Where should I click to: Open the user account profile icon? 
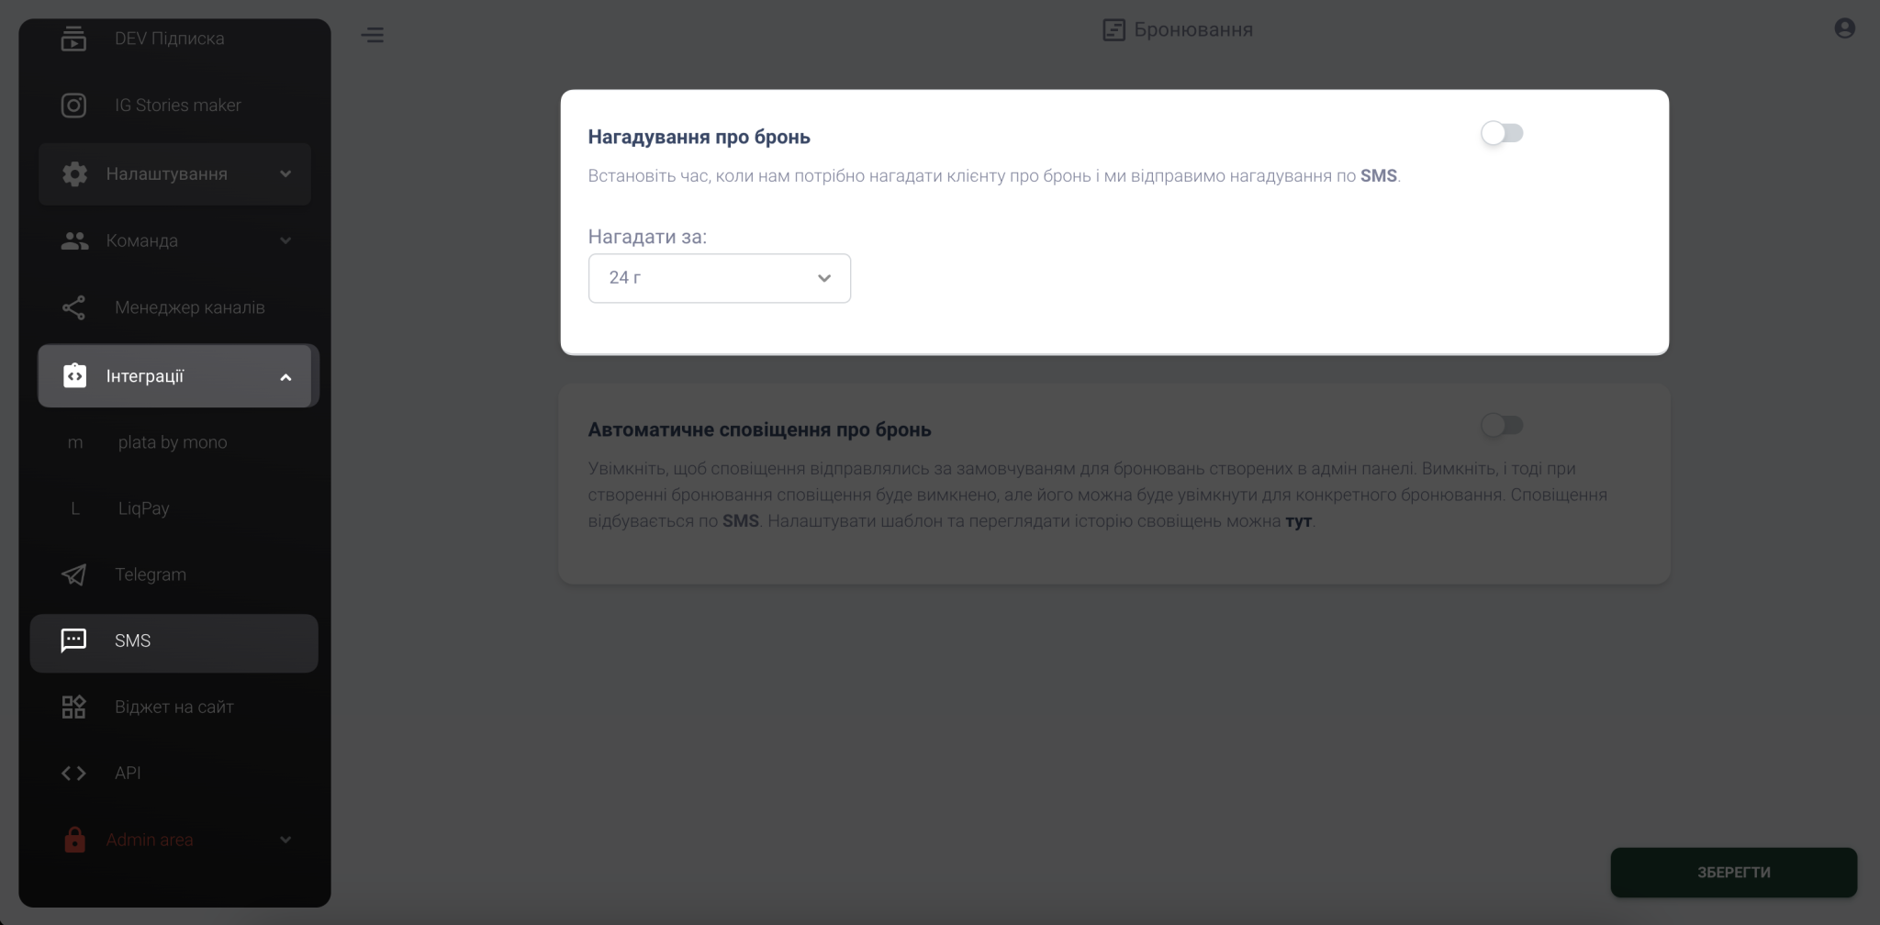click(1844, 28)
